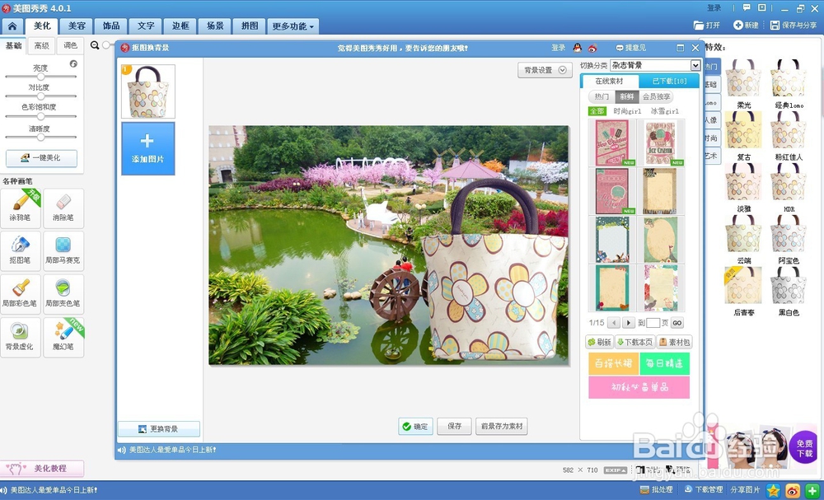Viewport: 824px width, 500px height.
Task: Click the 一键美化 button
Action: [41, 157]
